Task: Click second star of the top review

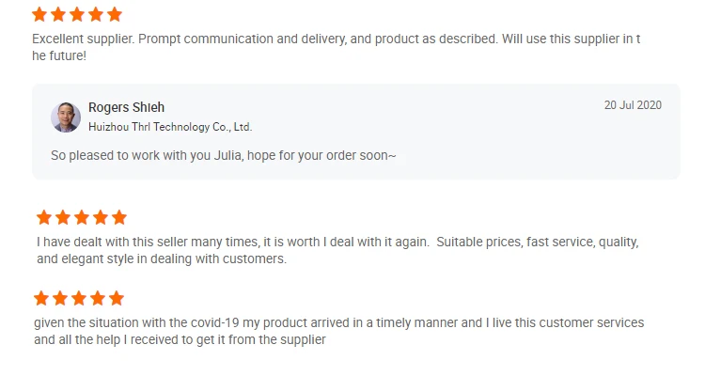Action: 58,14
